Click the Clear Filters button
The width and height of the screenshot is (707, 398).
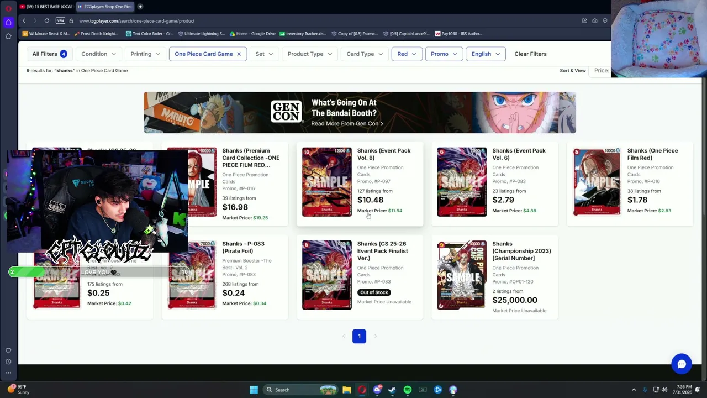click(530, 54)
